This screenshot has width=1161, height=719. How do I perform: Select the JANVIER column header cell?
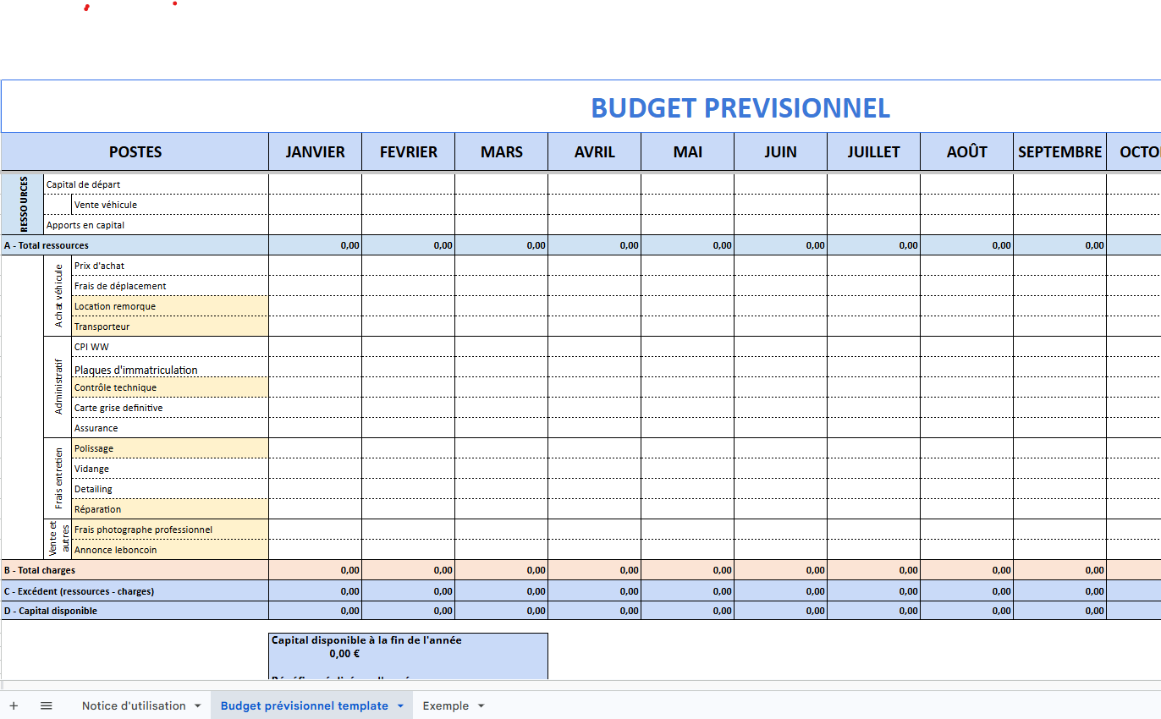click(x=315, y=151)
